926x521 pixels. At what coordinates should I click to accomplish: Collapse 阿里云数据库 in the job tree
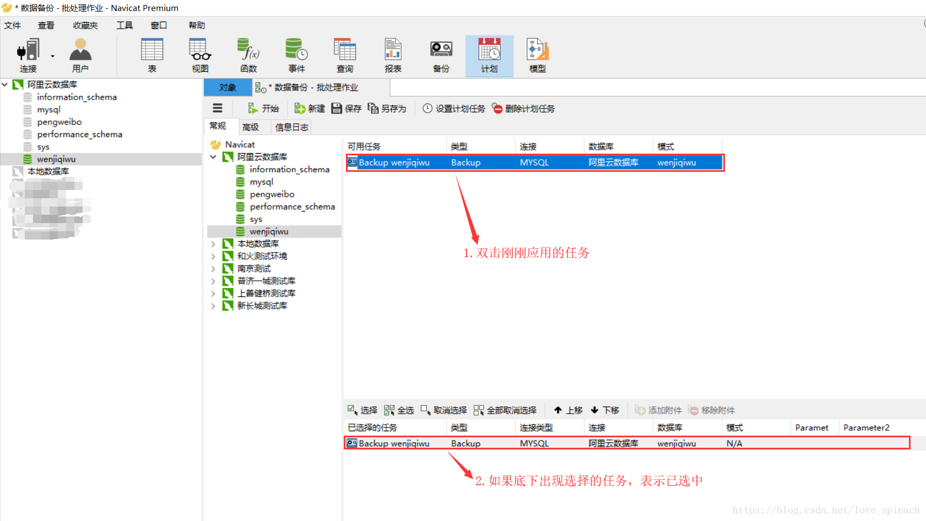point(213,157)
